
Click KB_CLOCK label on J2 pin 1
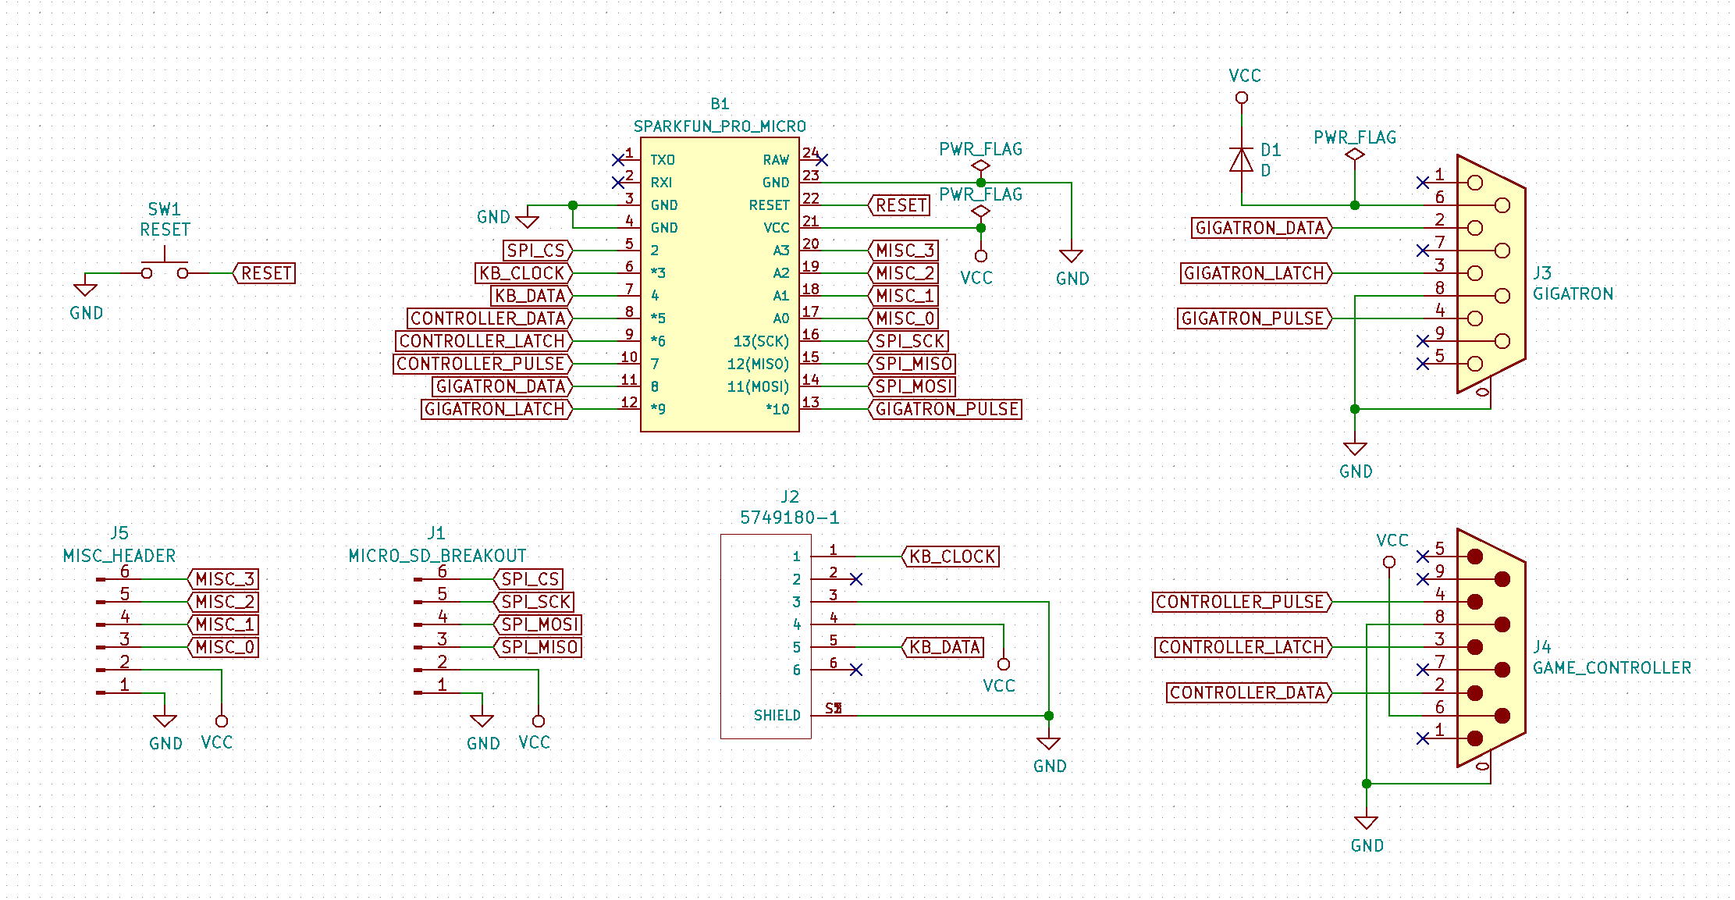point(951,557)
